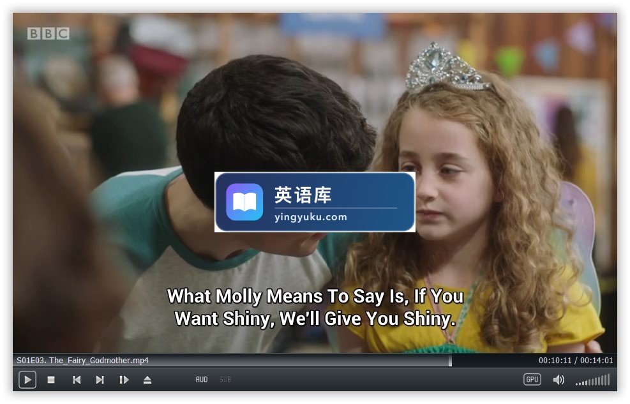
Task: Seek using the playback progress handle
Action: (450, 360)
